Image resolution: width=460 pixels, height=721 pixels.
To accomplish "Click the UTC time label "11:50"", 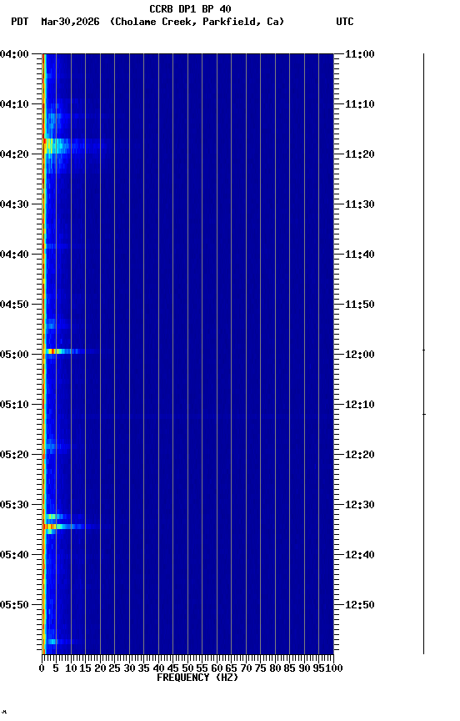I will click(x=359, y=305).
